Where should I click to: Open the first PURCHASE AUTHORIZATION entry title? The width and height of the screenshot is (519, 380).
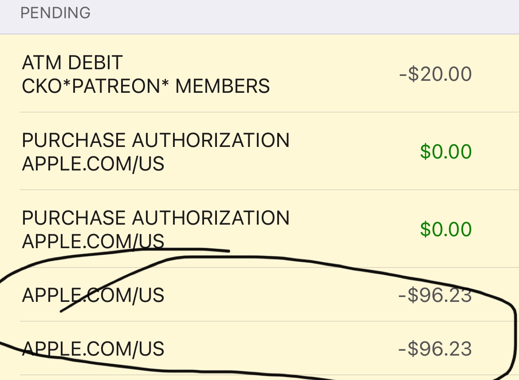pos(156,140)
